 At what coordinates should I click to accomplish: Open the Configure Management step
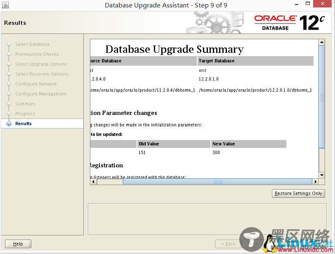coord(41,94)
